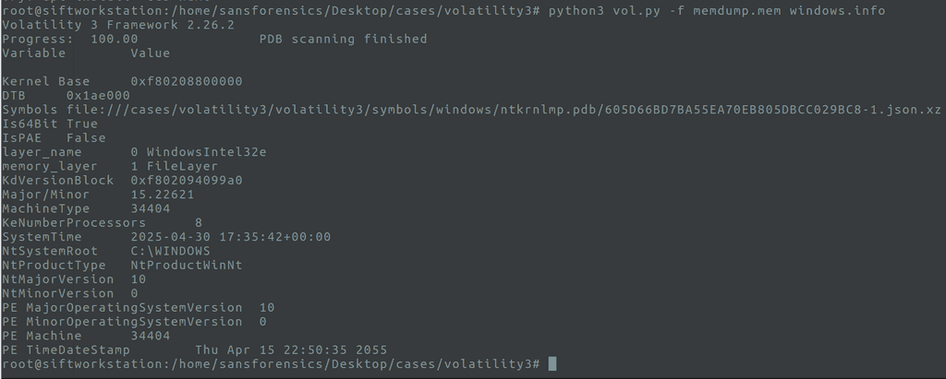Click the DTB value 0x1ae000
This screenshot has height=379, width=946.
[x=98, y=95]
